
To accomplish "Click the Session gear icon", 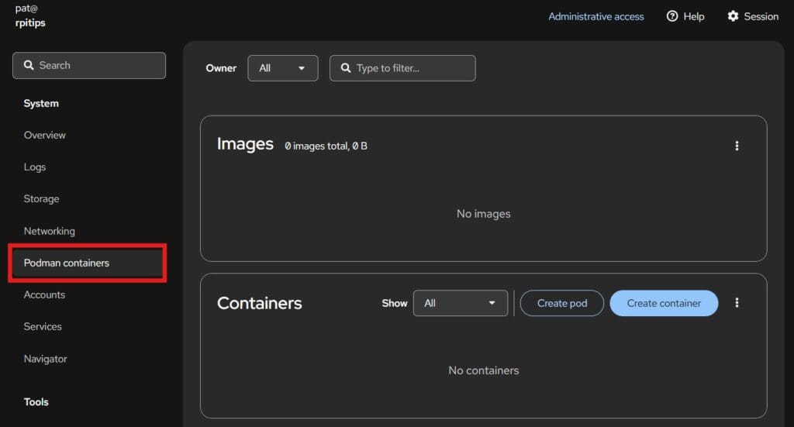I will pos(733,16).
